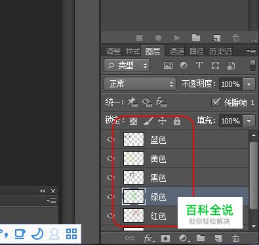Select the 黑色 layer name
259x245 pixels.
[x=158, y=178]
